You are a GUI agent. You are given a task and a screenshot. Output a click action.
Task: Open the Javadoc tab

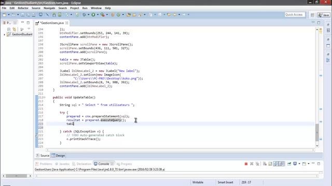pos(62,164)
